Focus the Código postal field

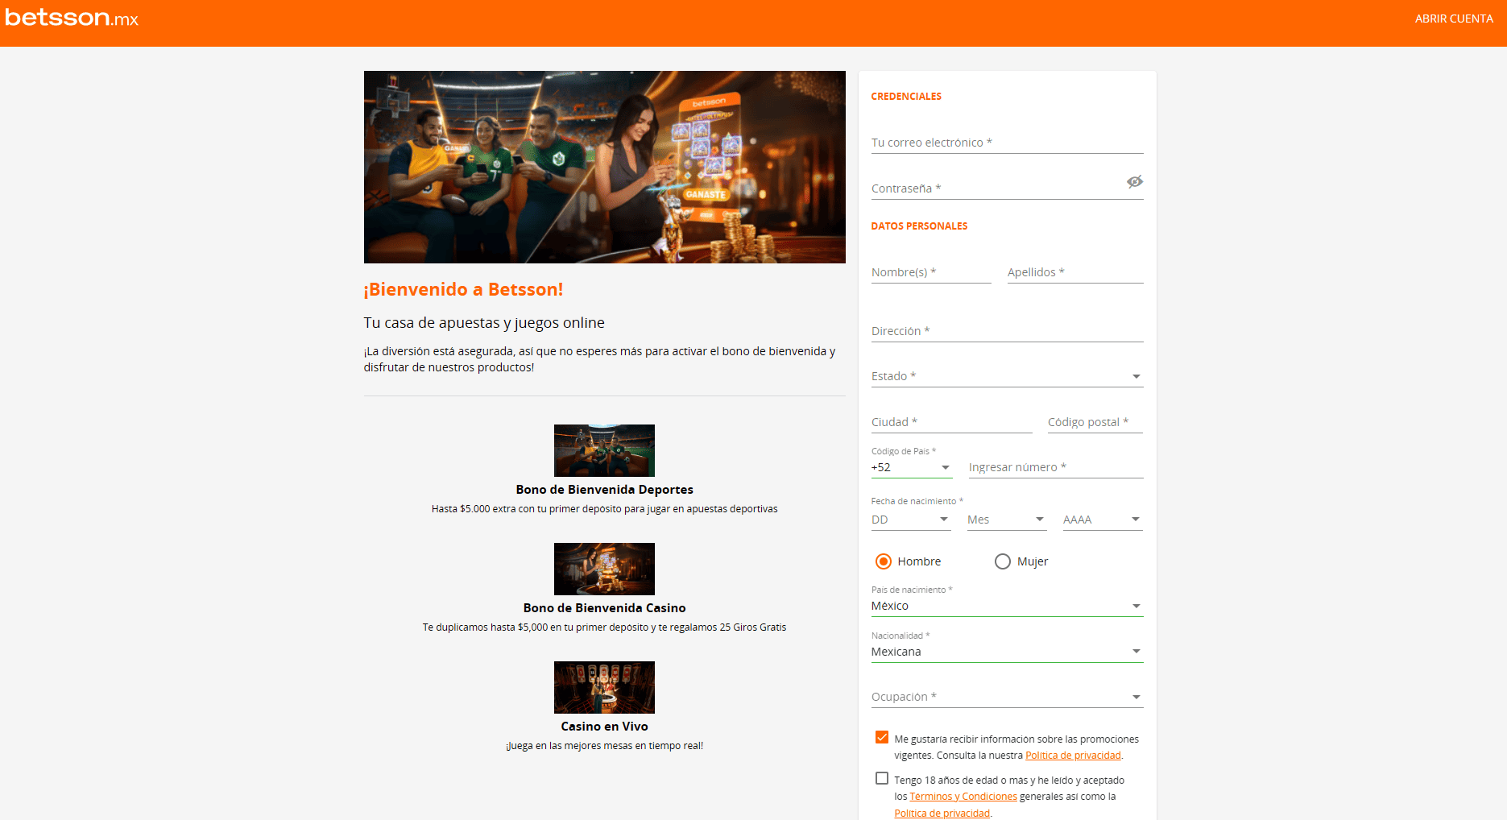point(1095,422)
